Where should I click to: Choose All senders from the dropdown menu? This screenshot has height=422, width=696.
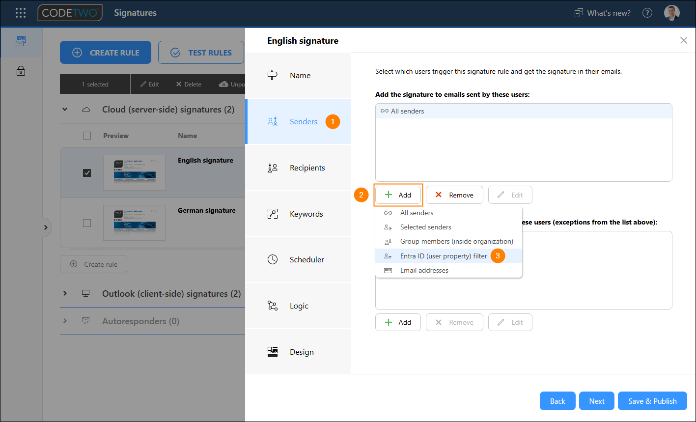[x=448, y=213]
